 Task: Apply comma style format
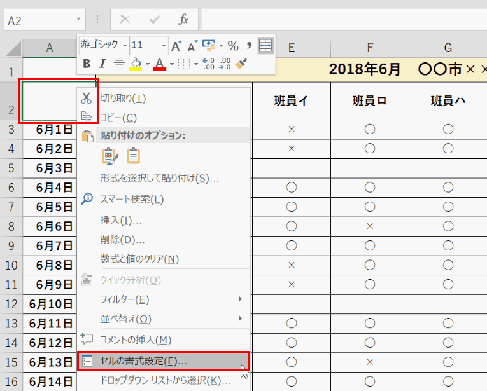[x=249, y=46]
